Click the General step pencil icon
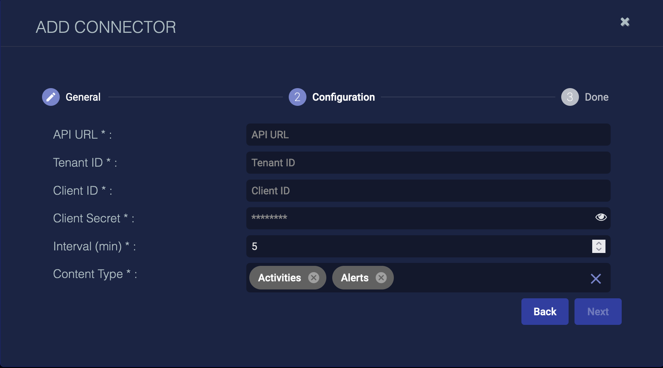 [x=51, y=97]
